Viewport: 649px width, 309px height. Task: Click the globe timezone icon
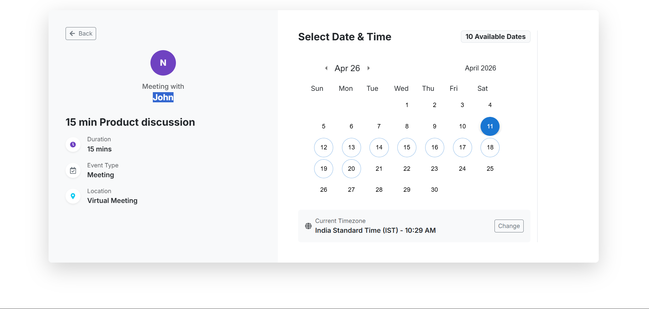click(x=308, y=226)
